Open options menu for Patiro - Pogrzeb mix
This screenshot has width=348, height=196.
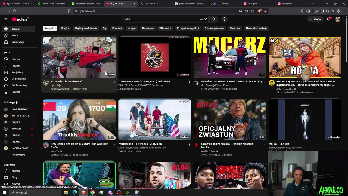[189, 82]
